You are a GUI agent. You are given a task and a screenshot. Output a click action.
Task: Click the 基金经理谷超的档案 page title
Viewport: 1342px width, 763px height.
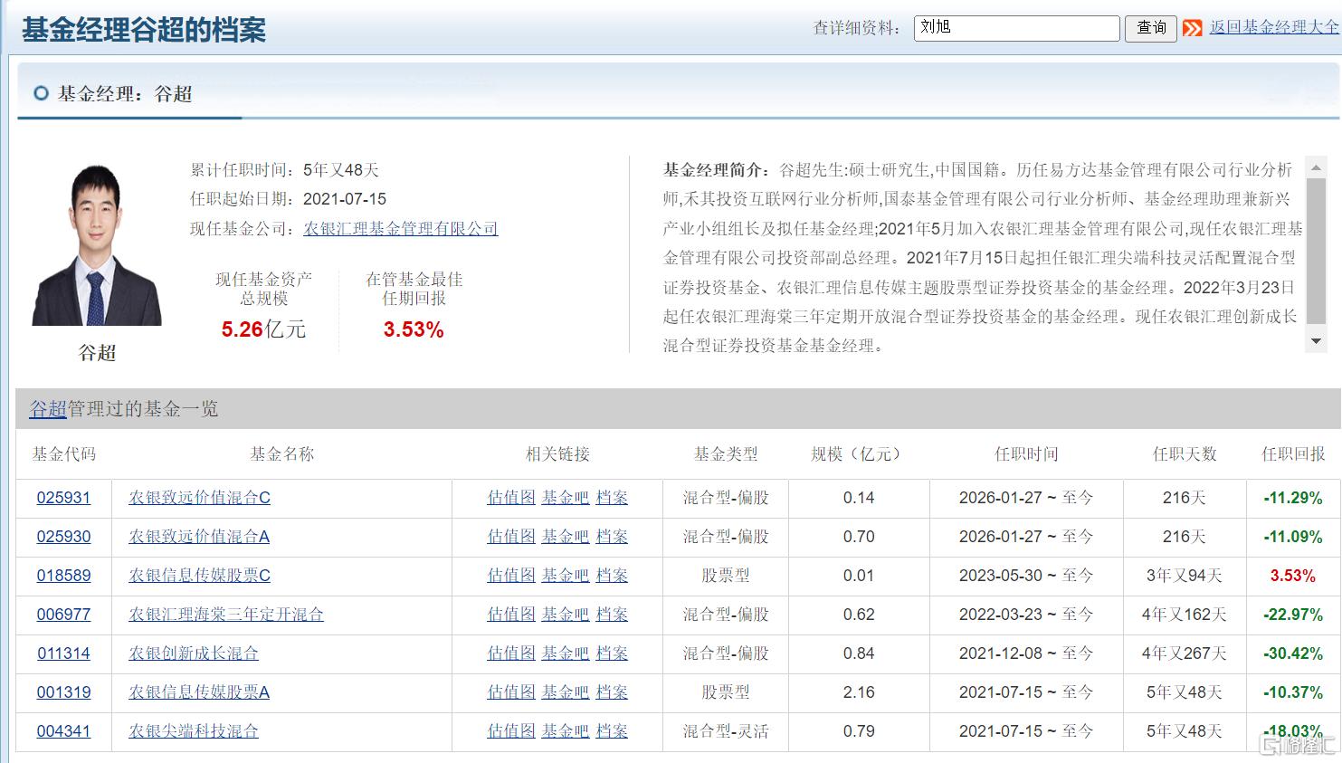pyautogui.click(x=144, y=30)
